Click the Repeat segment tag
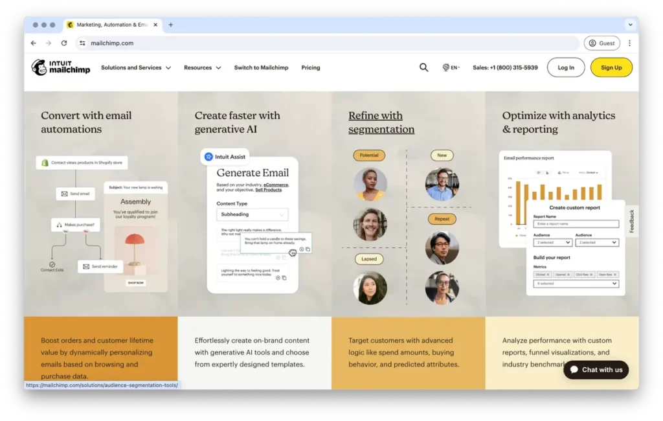Image resolution: width=663 pixels, height=421 pixels. tap(442, 219)
